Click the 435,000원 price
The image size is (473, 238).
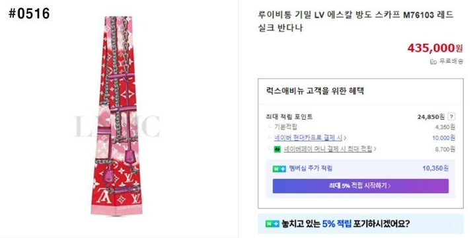point(435,48)
